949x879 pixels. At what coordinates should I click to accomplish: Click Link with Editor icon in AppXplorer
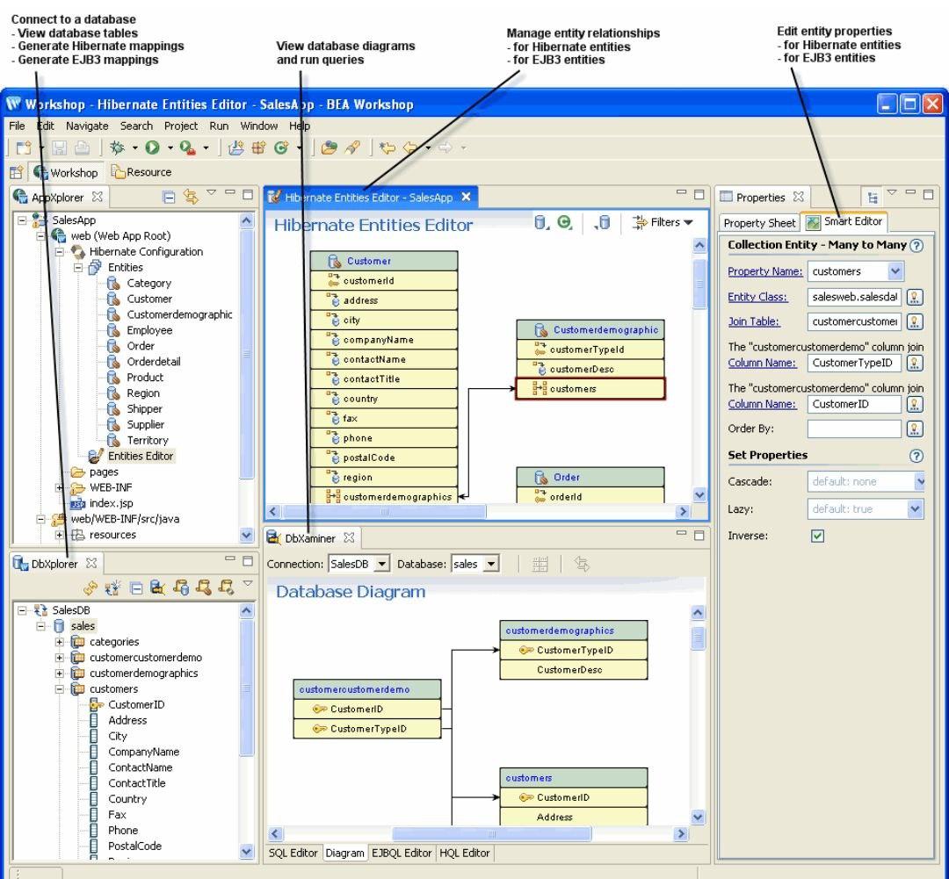click(191, 197)
